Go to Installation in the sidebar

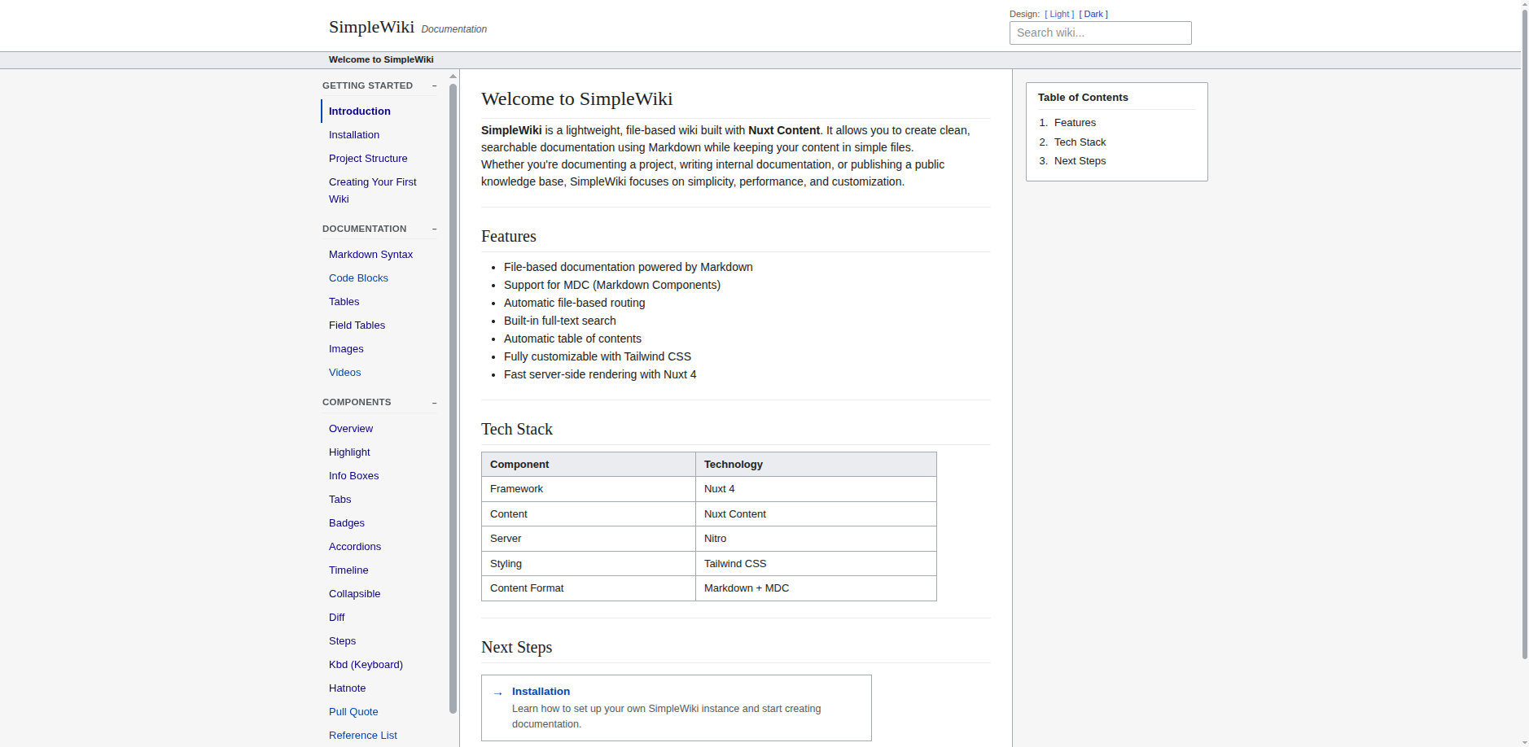(x=354, y=135)
